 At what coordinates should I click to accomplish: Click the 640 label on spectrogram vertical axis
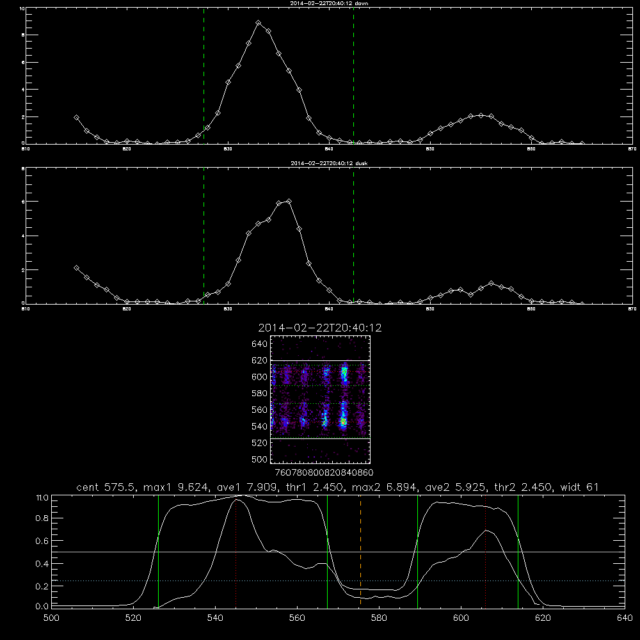tap(260, 344)
